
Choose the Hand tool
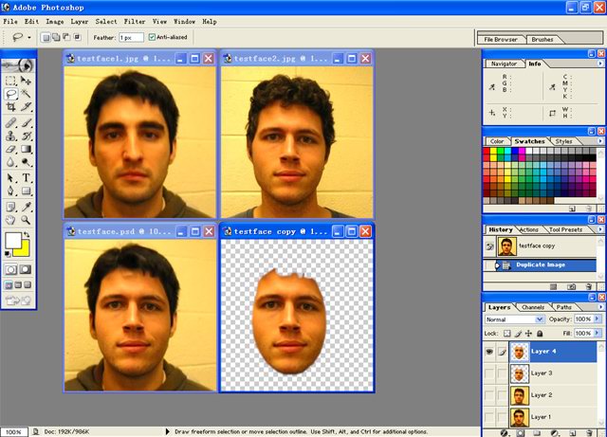[x=11, y=219]
